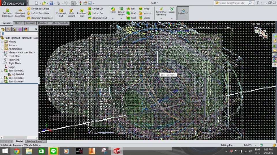Open the DisplayManager tab
277x155 pixels.
coord(25,29)
